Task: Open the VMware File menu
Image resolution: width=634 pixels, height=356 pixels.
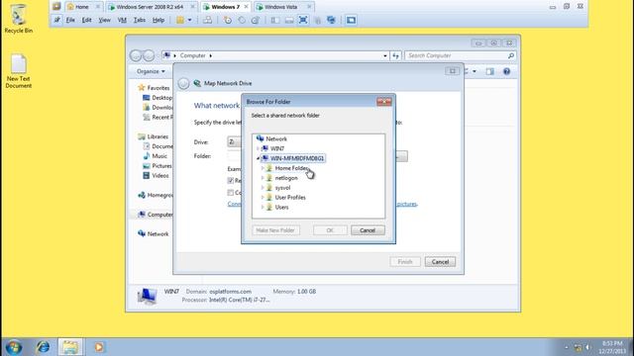Action: pyautogui.click(x=70, y=20)
